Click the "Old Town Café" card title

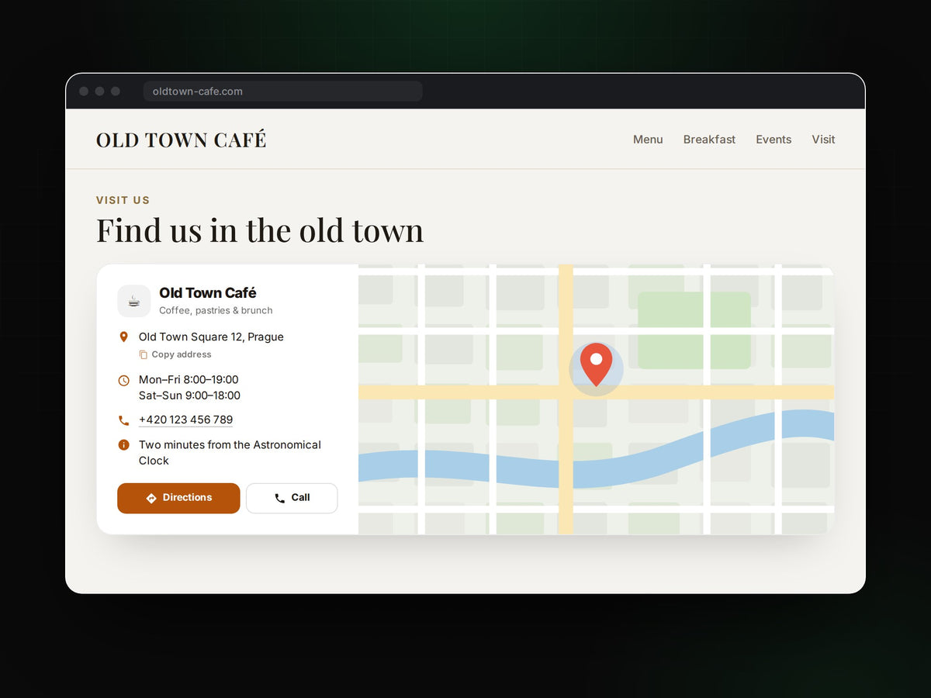click(208, 292)
